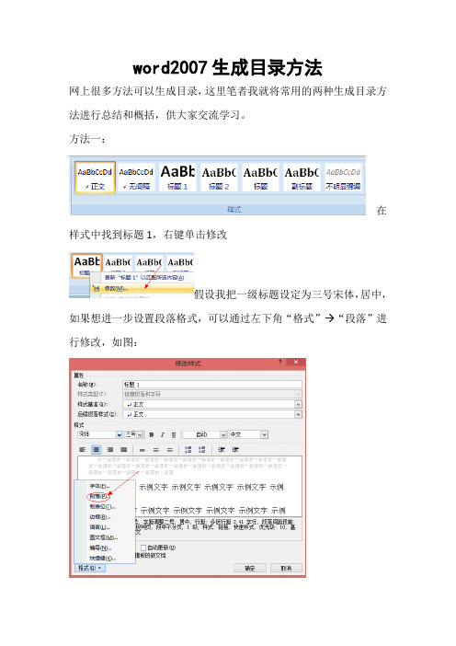Open the 后续段落样式 dropdown
The height and width of the screenshot is (646, 456).
[299, 414]
